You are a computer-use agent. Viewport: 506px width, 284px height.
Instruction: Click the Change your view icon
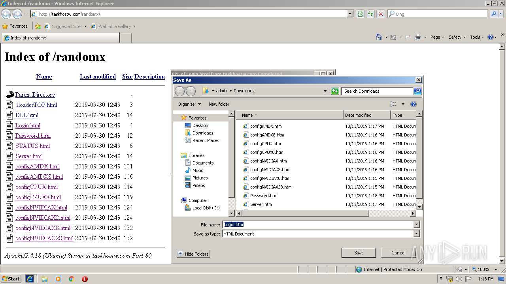[x=393, y=104]
